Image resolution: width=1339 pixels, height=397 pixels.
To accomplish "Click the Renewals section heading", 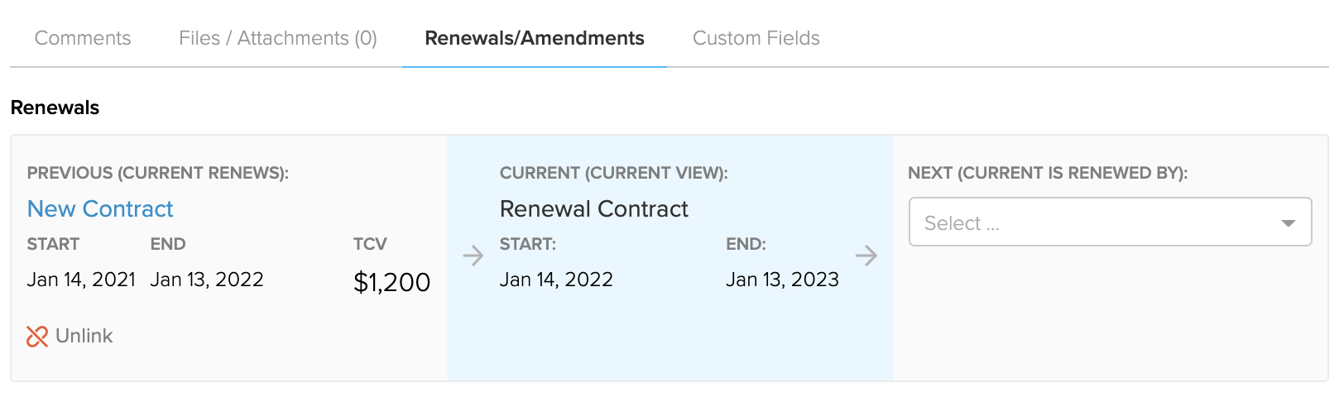I will [x=55, y=108].
